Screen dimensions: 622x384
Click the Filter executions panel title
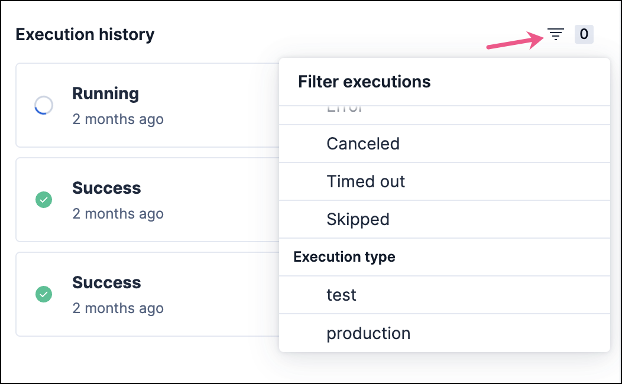pos(364,82)
